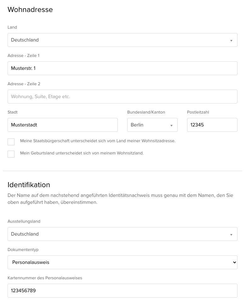Viewport: 251px width, 307px height.
Task: Click the 'Bundesland/Kanton' field label
Action: [x=146, y=112]
